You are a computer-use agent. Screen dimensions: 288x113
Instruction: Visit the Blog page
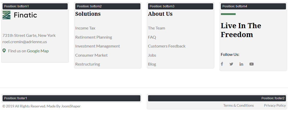click(152, 64)
